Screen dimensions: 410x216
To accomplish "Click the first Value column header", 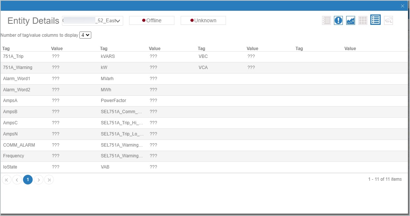I will 57,49.
